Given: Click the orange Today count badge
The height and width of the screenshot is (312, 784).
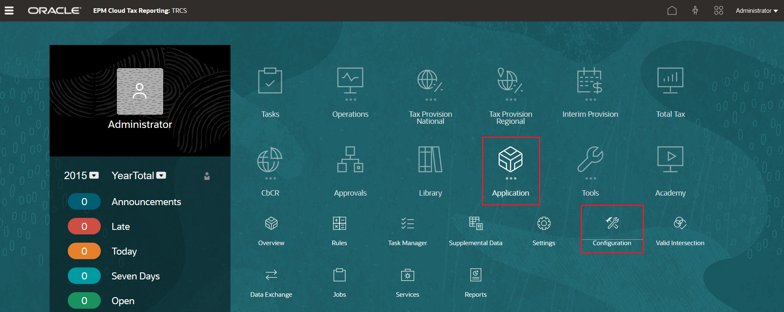Looking at the screenshot, I should click(84, 251).
